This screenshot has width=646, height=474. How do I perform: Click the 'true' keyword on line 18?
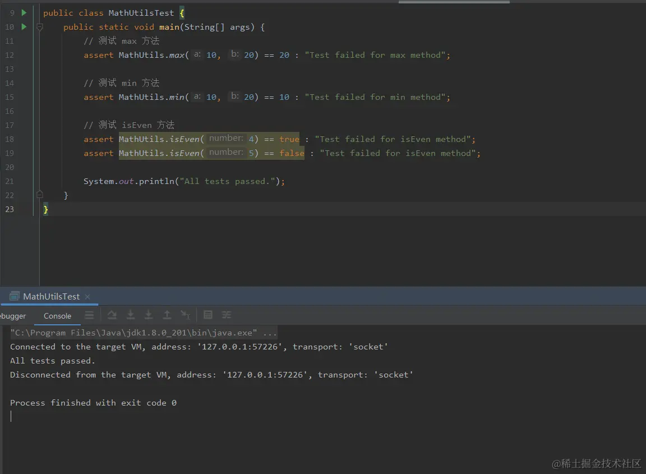point(289,139)
